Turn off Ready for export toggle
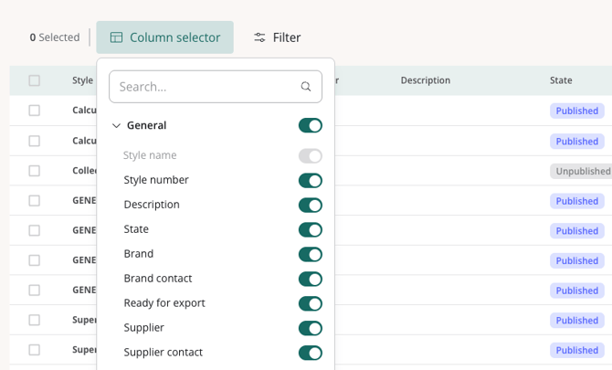The image size is (612, 370). click(x=310, y=304)
